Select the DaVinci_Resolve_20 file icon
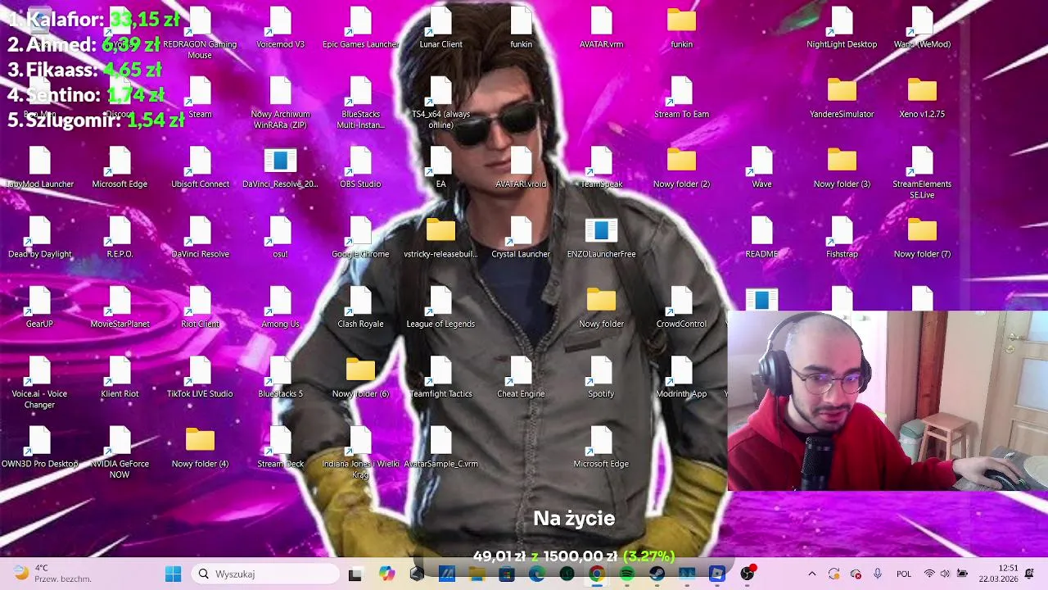The height and width of the screenshot is (590, 1048). point(280,168)
